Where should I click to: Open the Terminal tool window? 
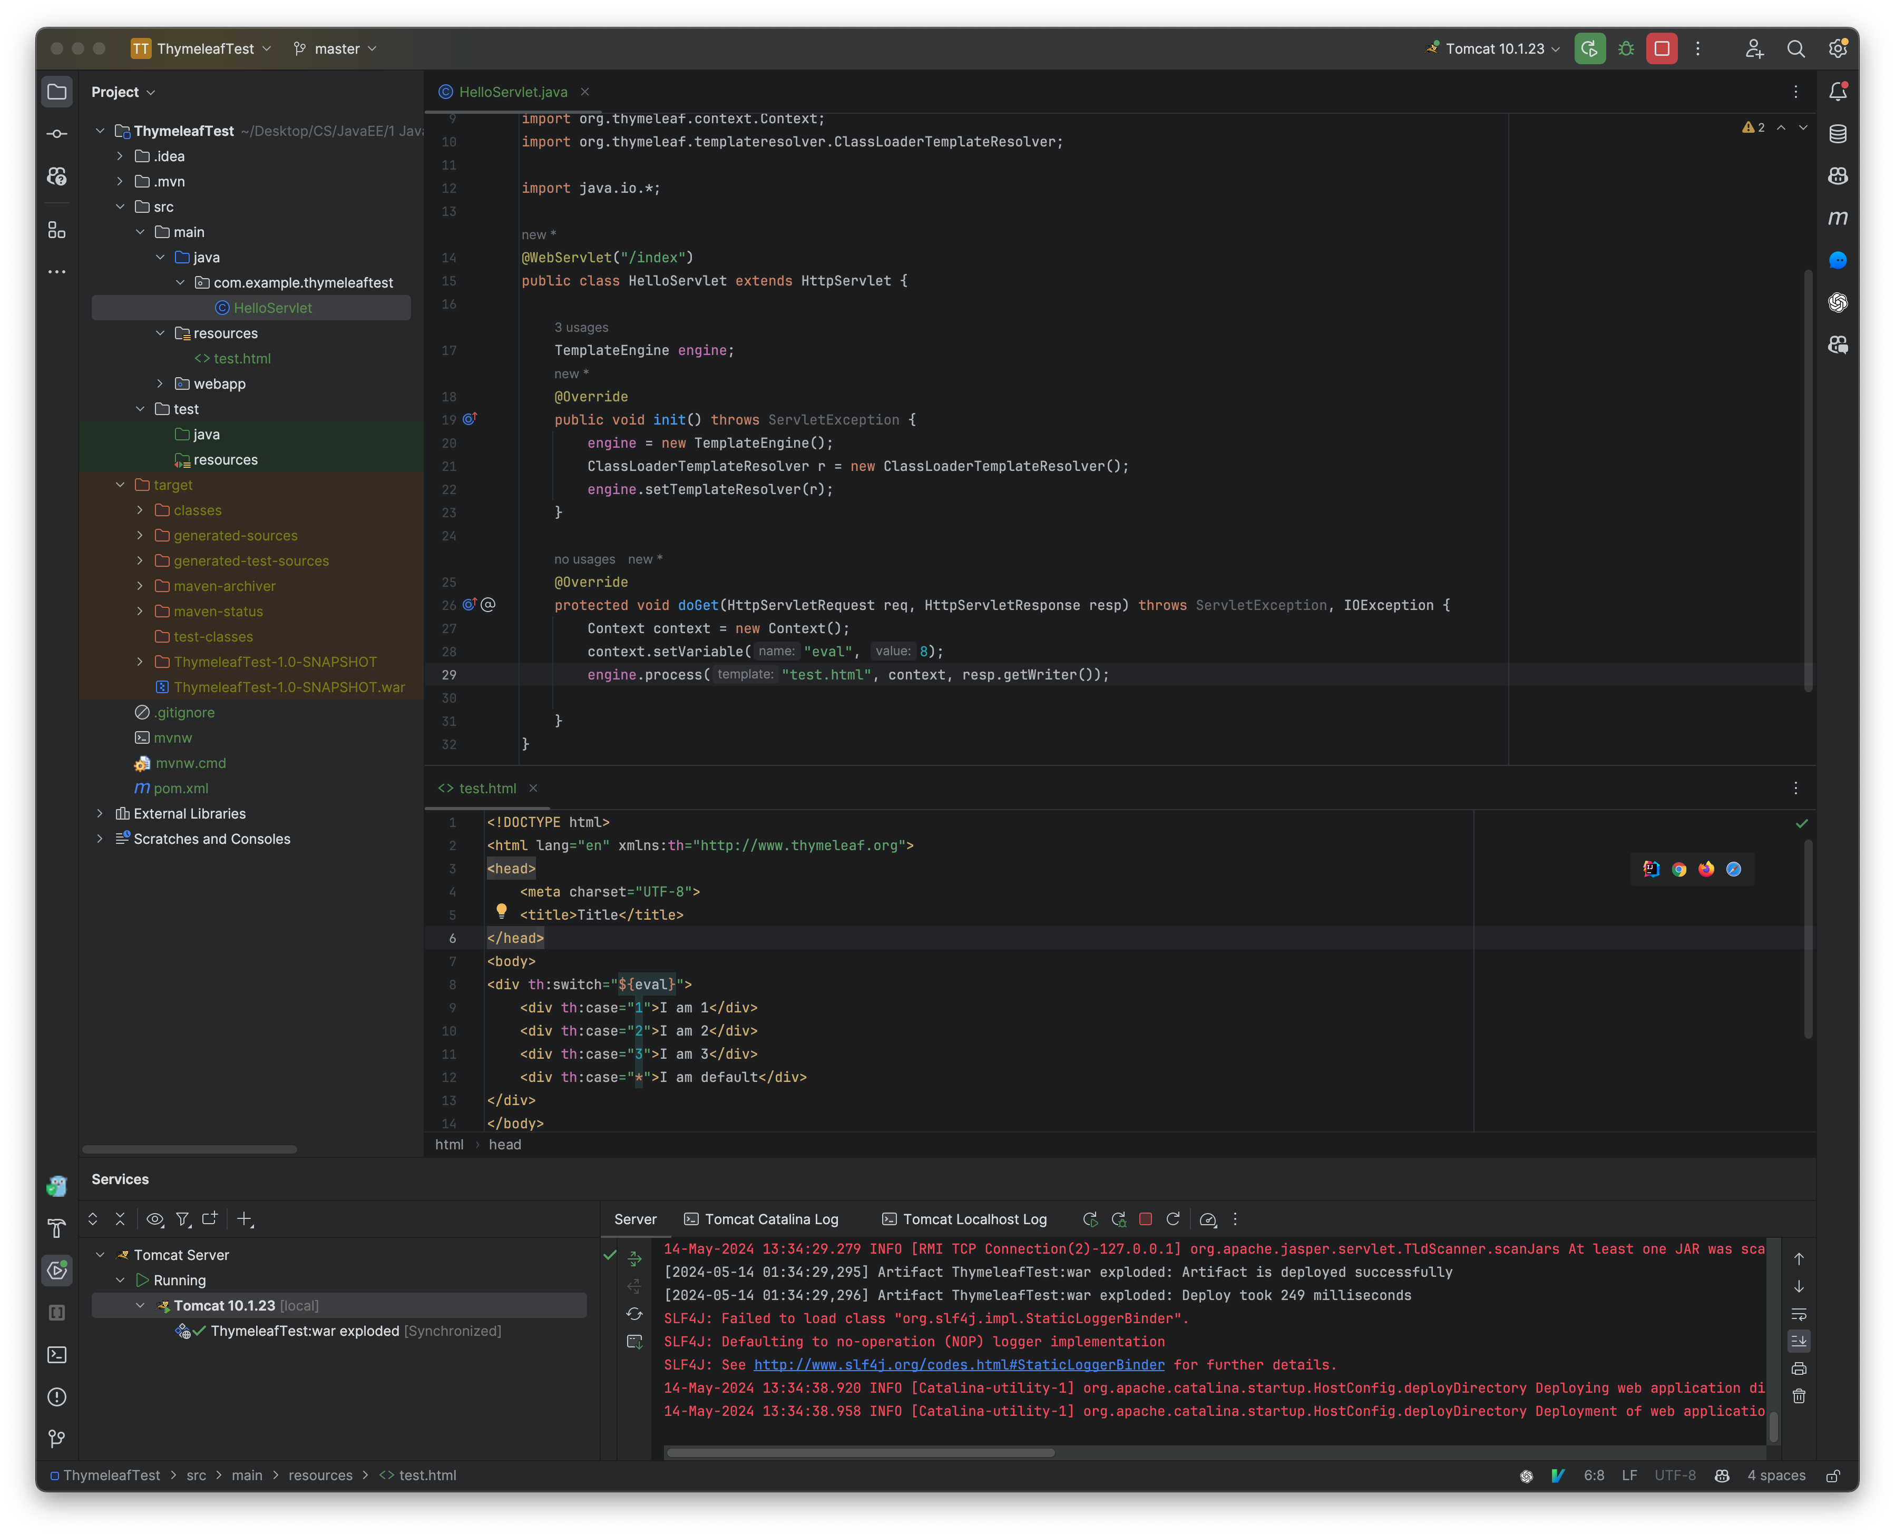coord(56,1355)
